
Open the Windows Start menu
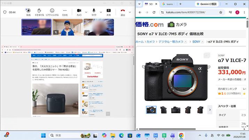(43, 135)
